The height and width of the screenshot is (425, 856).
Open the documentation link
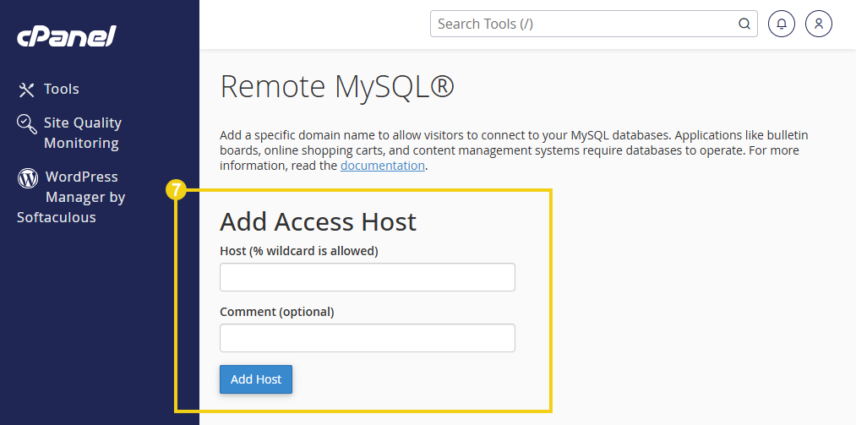[x=382, y=166]
